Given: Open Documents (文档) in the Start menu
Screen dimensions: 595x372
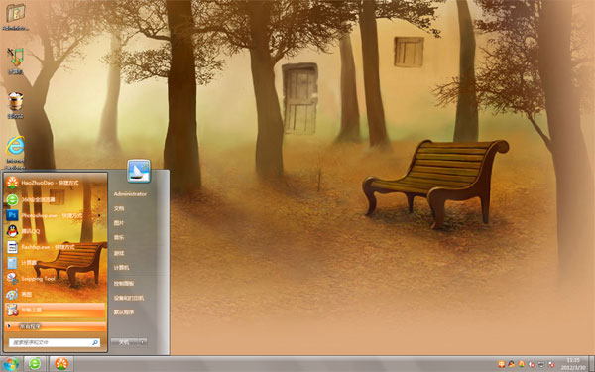Looking at the screenshot, I should [x=119, y=208].
